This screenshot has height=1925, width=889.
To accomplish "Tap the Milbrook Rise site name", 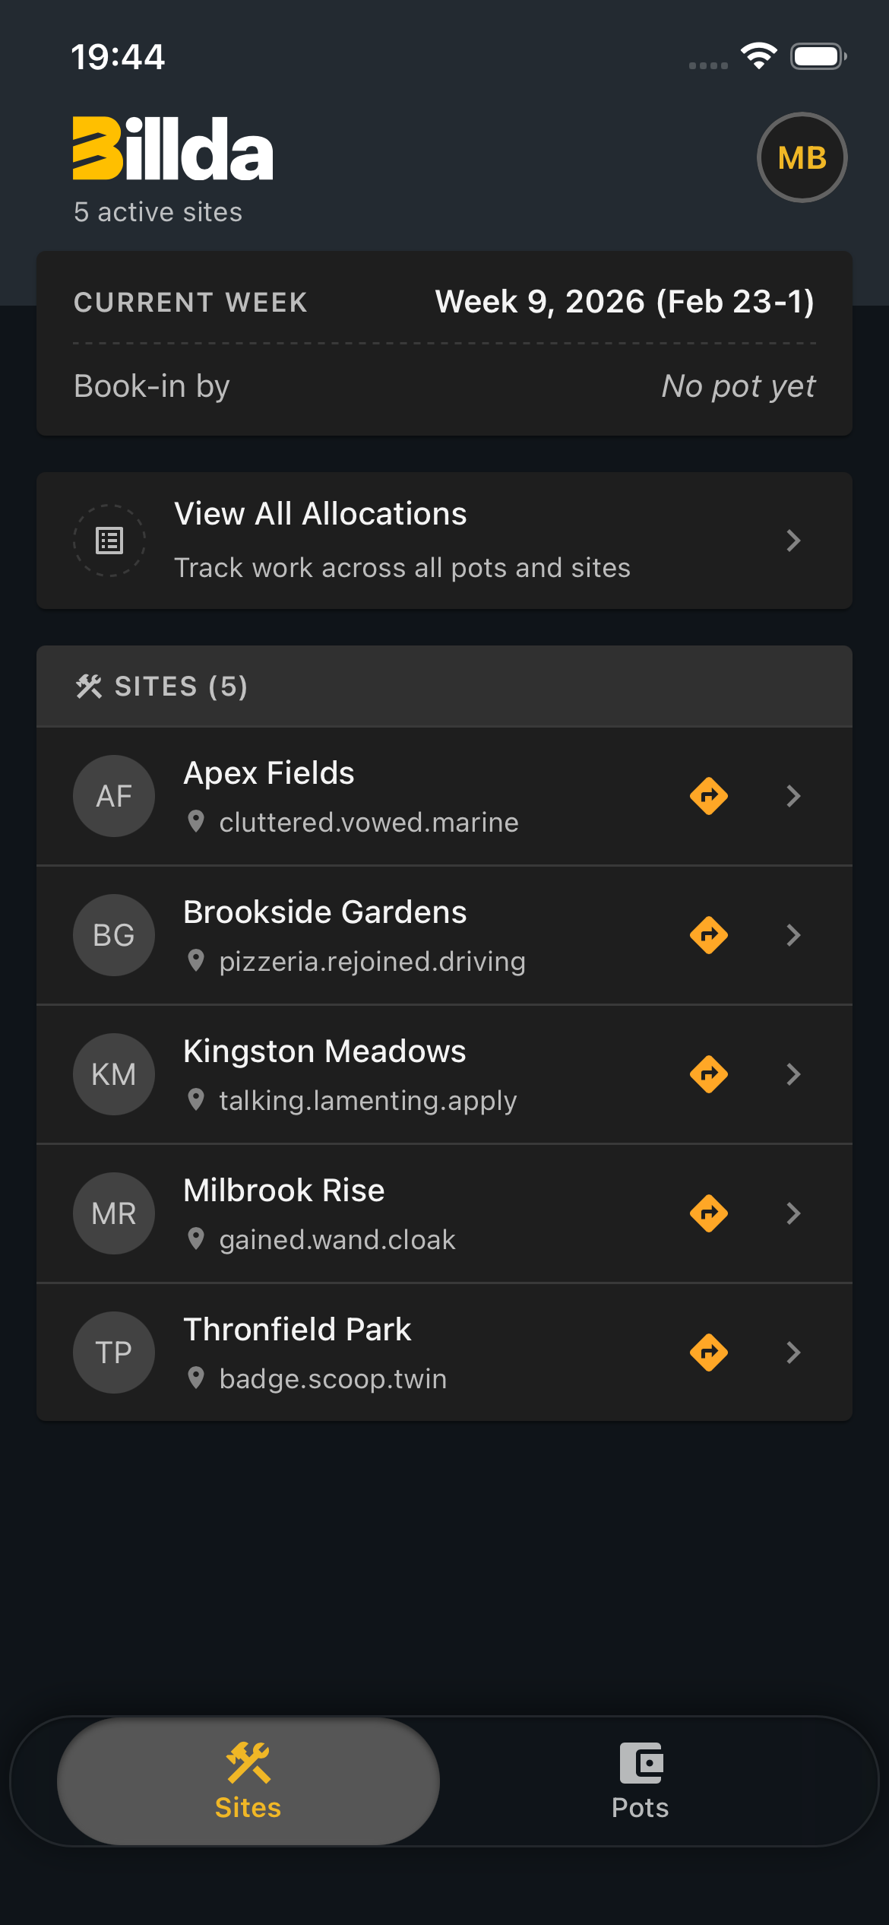I will tap(284, 1191).
